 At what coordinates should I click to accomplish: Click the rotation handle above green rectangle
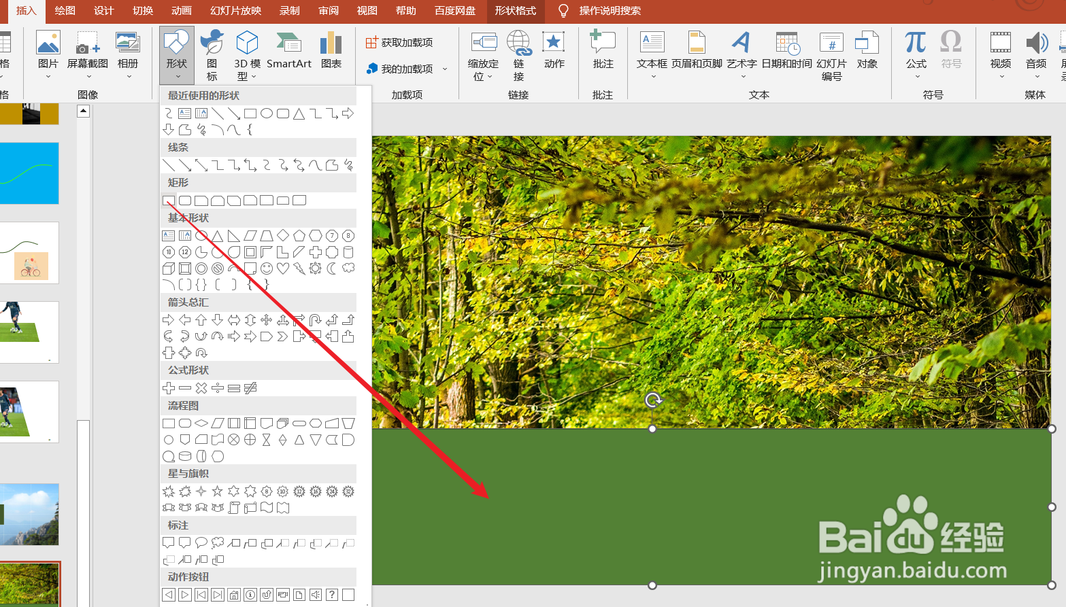point(652,400)
